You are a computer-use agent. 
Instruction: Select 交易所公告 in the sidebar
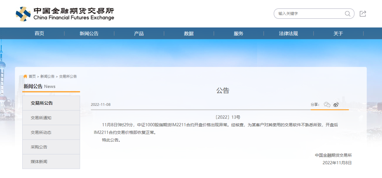pyautogui.click(x=51, y=103)
